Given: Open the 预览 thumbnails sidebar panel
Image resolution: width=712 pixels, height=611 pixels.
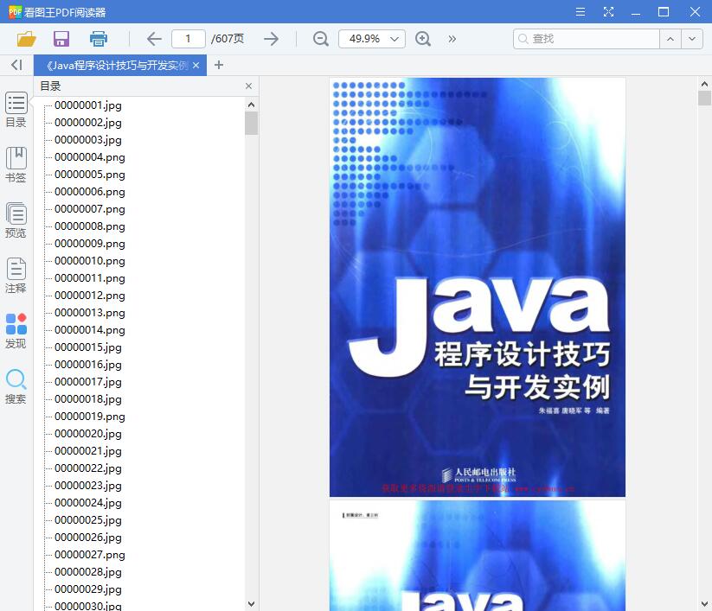Looking at the screenshot, I should (16, 220).
